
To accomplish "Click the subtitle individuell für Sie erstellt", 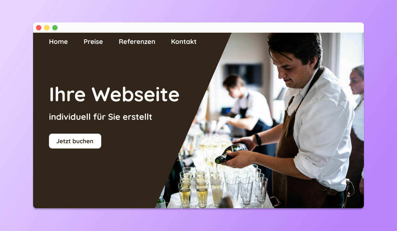I will click(101, 117).
